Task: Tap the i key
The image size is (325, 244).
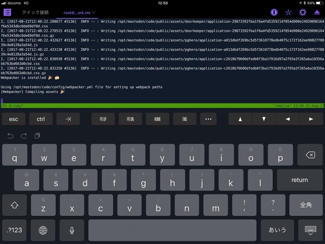Action: [221, 155]
